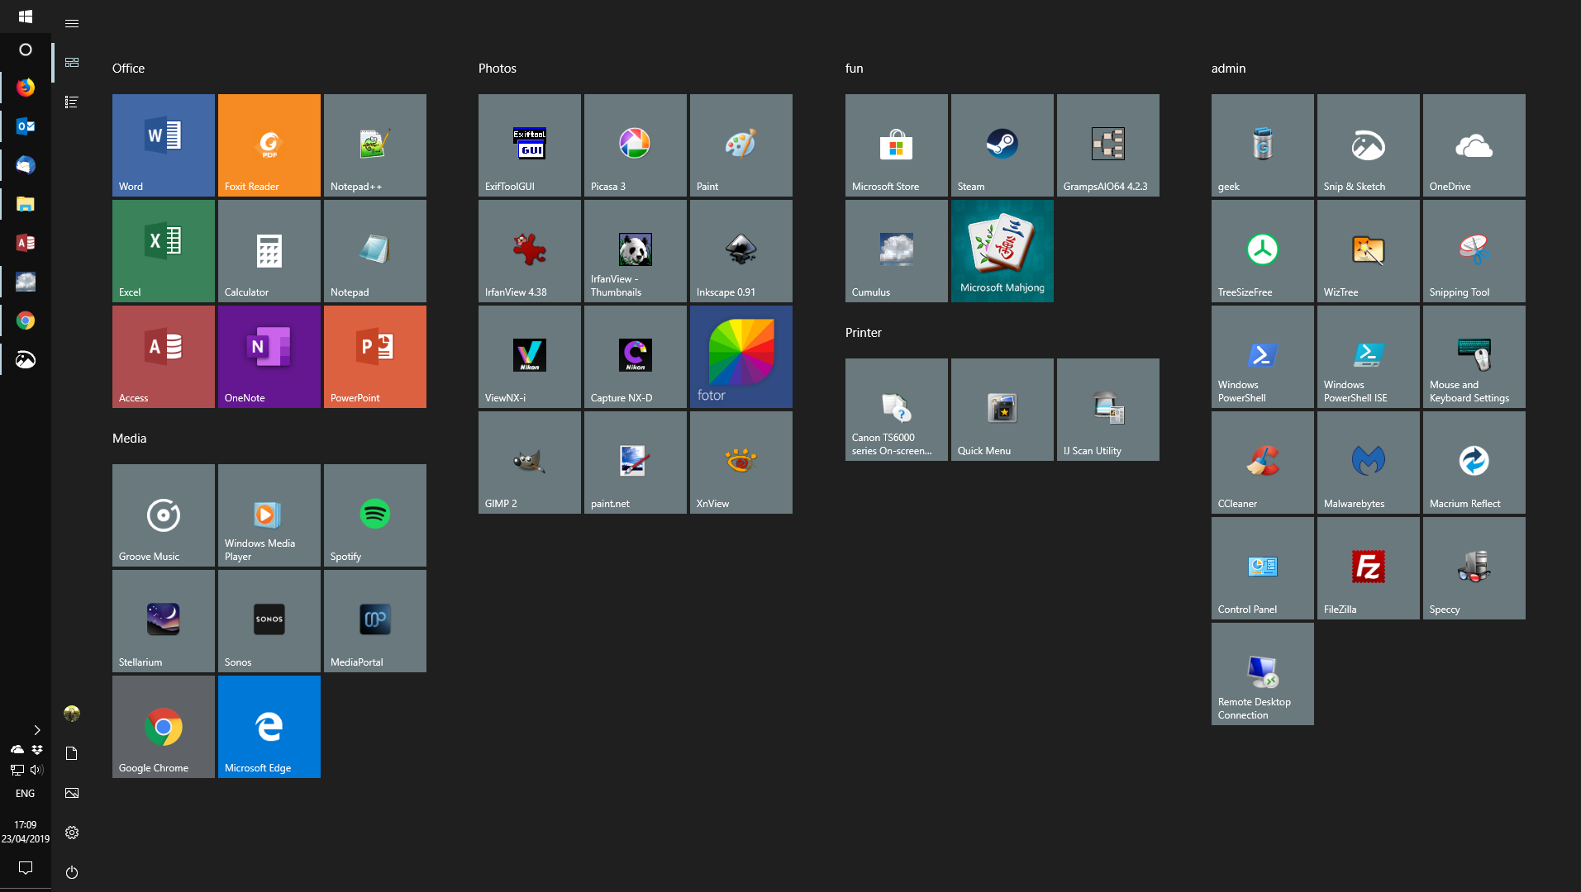This screenshot has width=1581, height=892.
Task: Launch Steam tile
Action: pyautogui.click(x=1002, y=145)
